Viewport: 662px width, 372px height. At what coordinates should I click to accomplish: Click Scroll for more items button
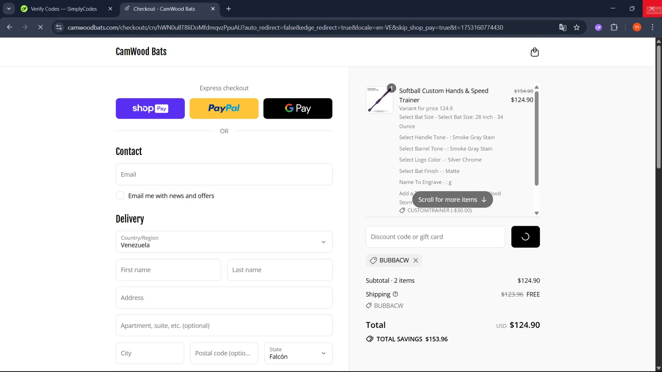[x=452, y=200]
